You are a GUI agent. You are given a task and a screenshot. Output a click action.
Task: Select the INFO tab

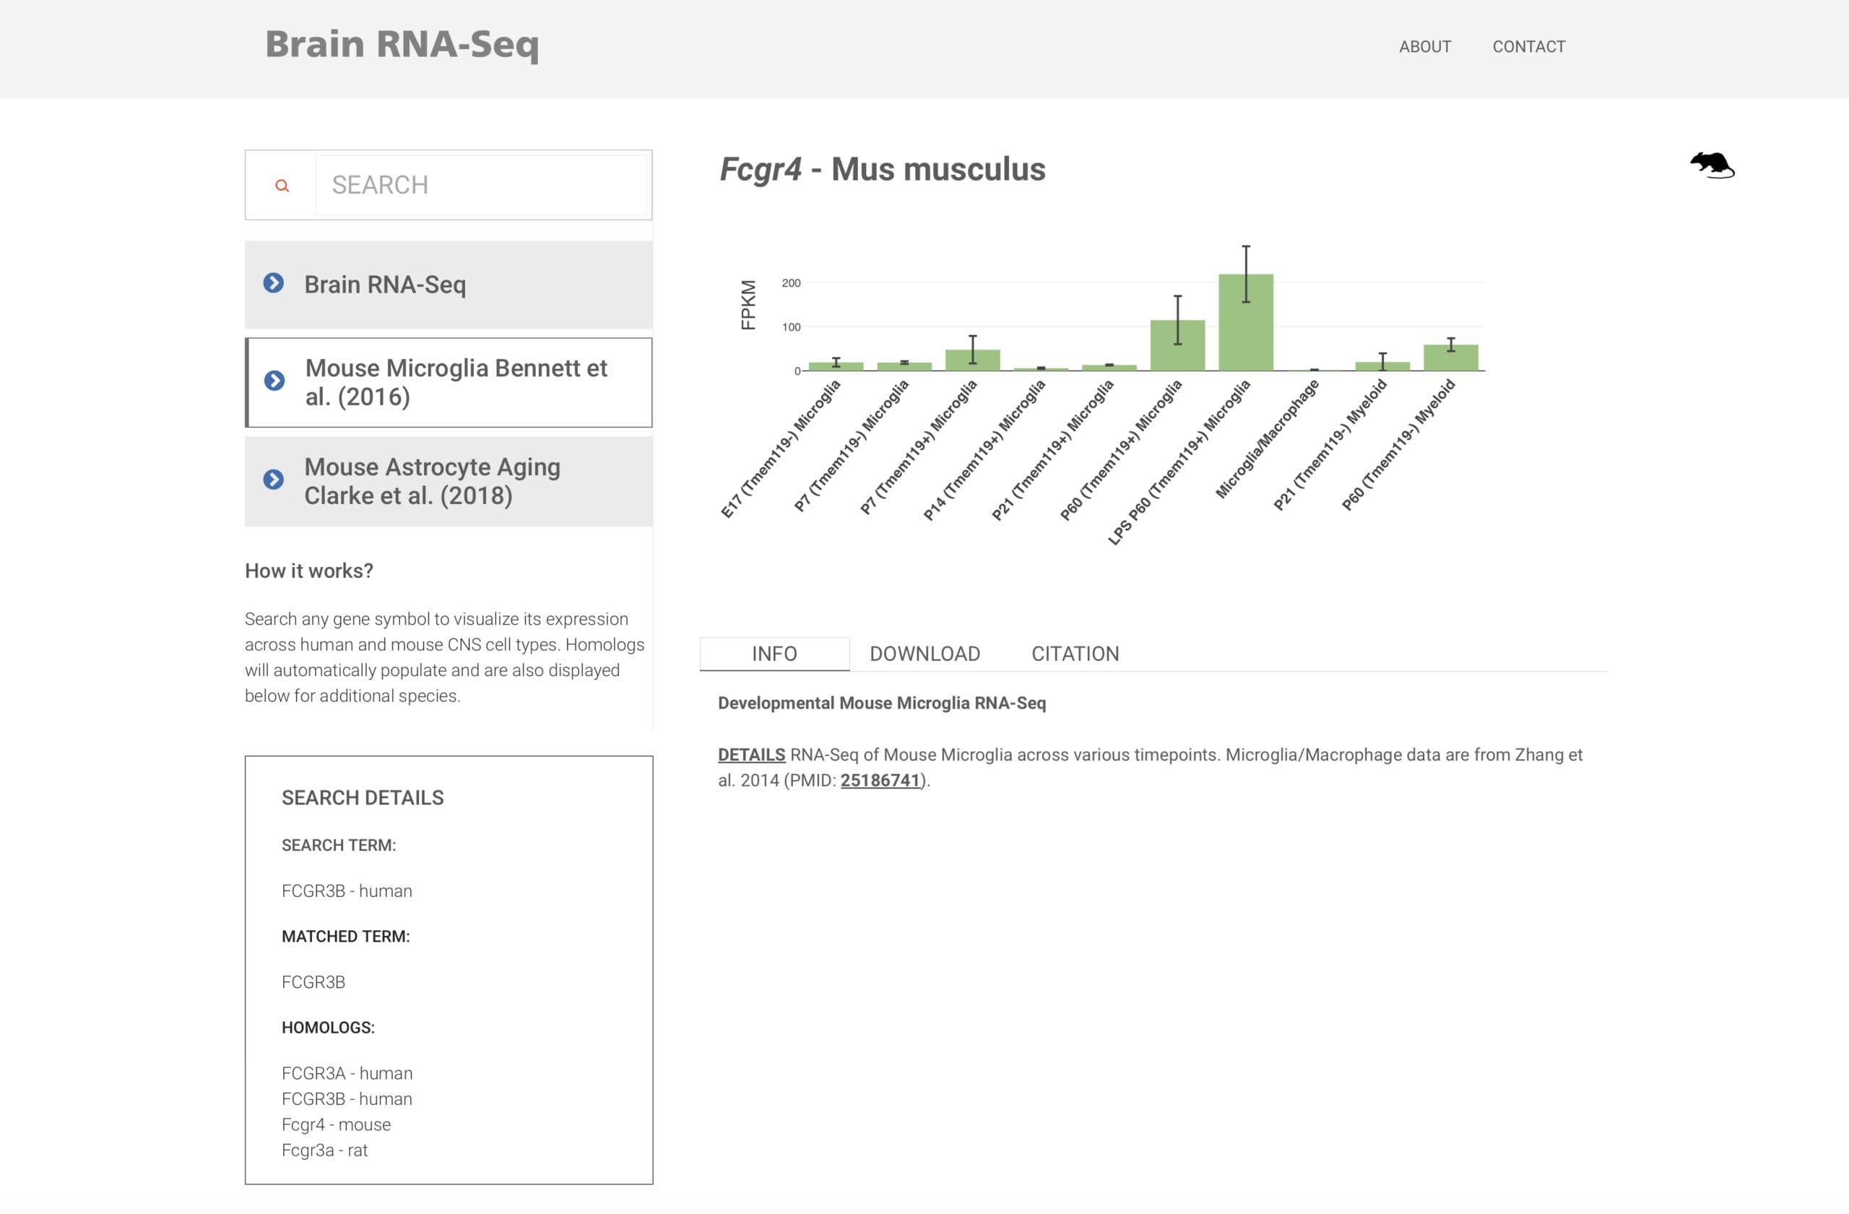pyautogui.click(x=774, y=654)
